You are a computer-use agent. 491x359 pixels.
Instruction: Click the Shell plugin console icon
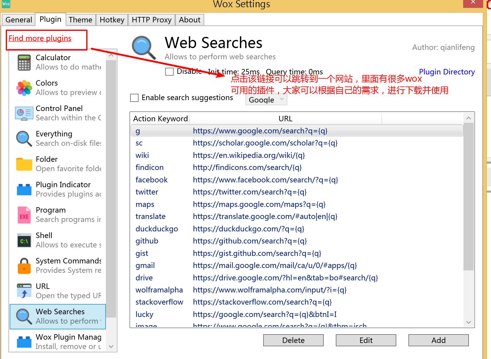pos(24,240)
